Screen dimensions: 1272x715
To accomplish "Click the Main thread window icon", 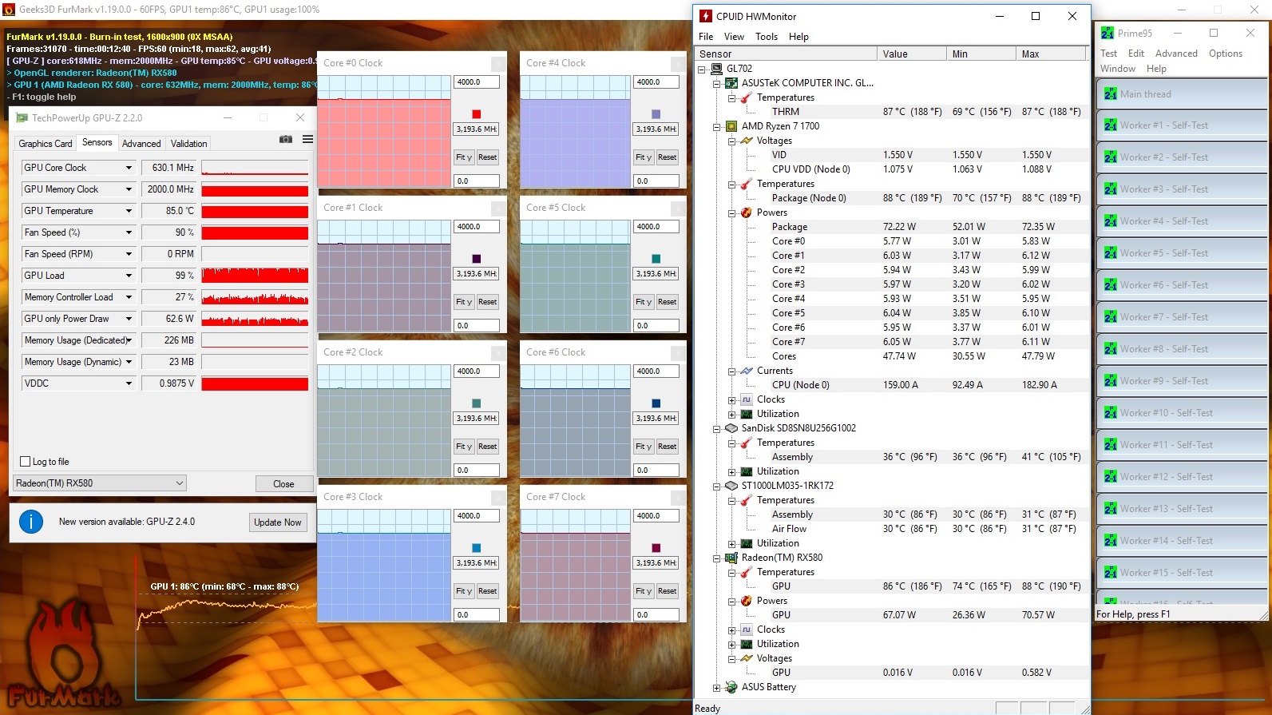I will pyautogui.click(x=1110, y=93).
